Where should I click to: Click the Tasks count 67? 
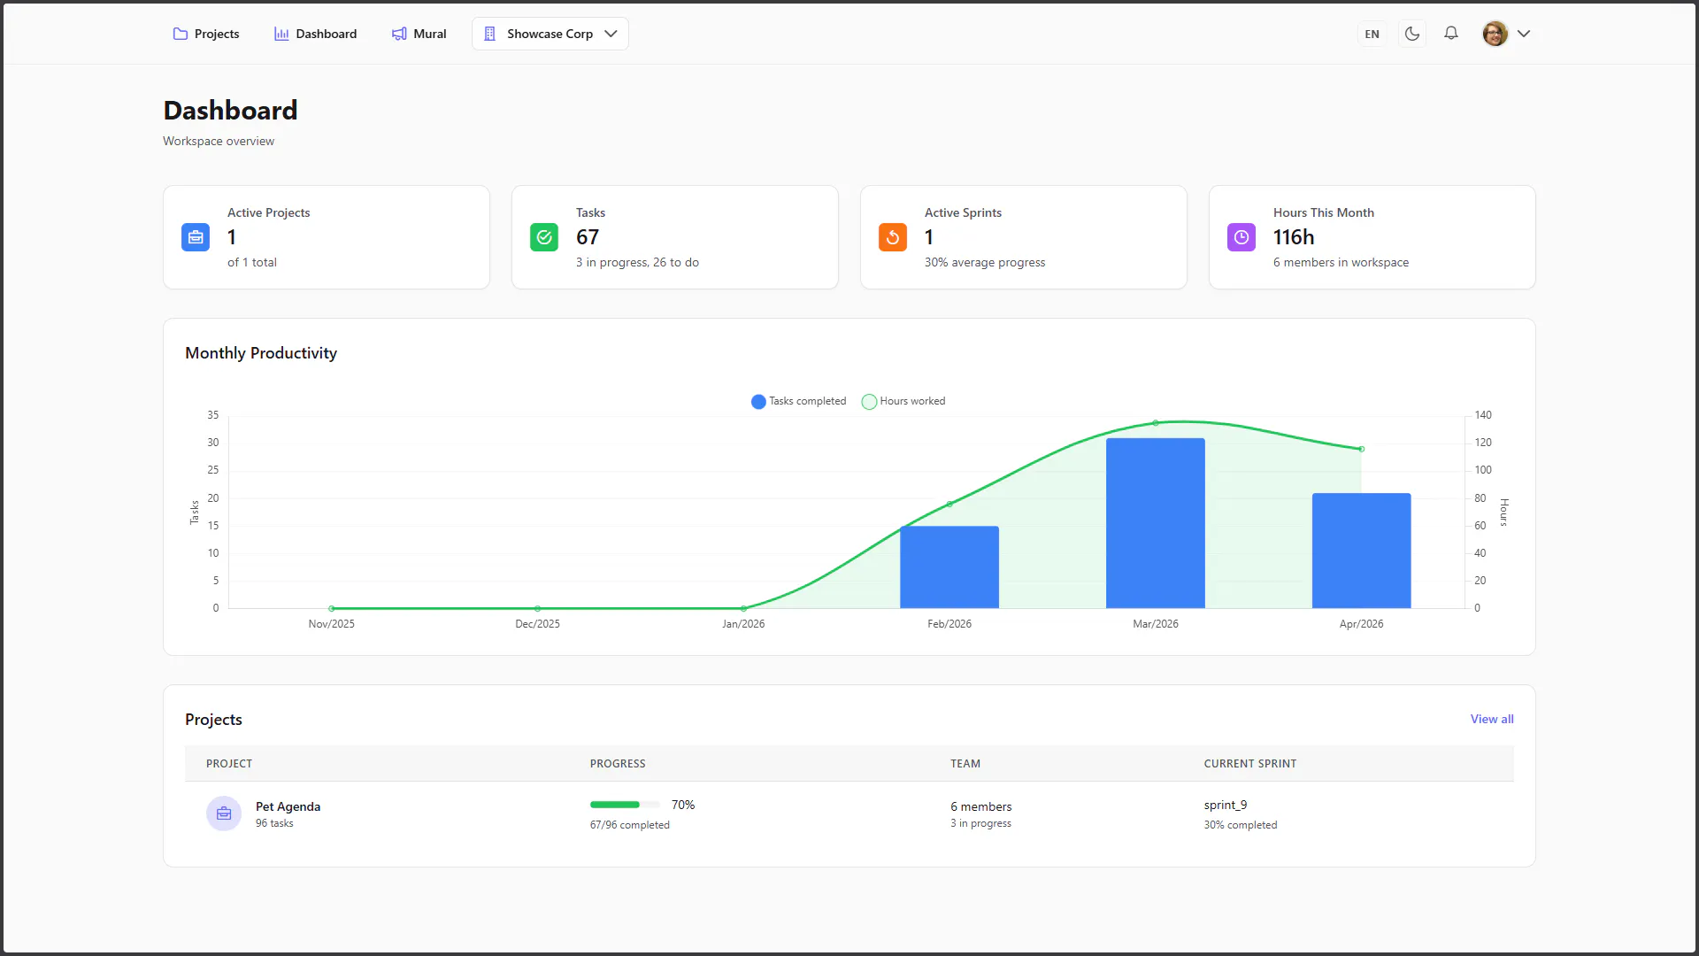click(x=588, y=237)
